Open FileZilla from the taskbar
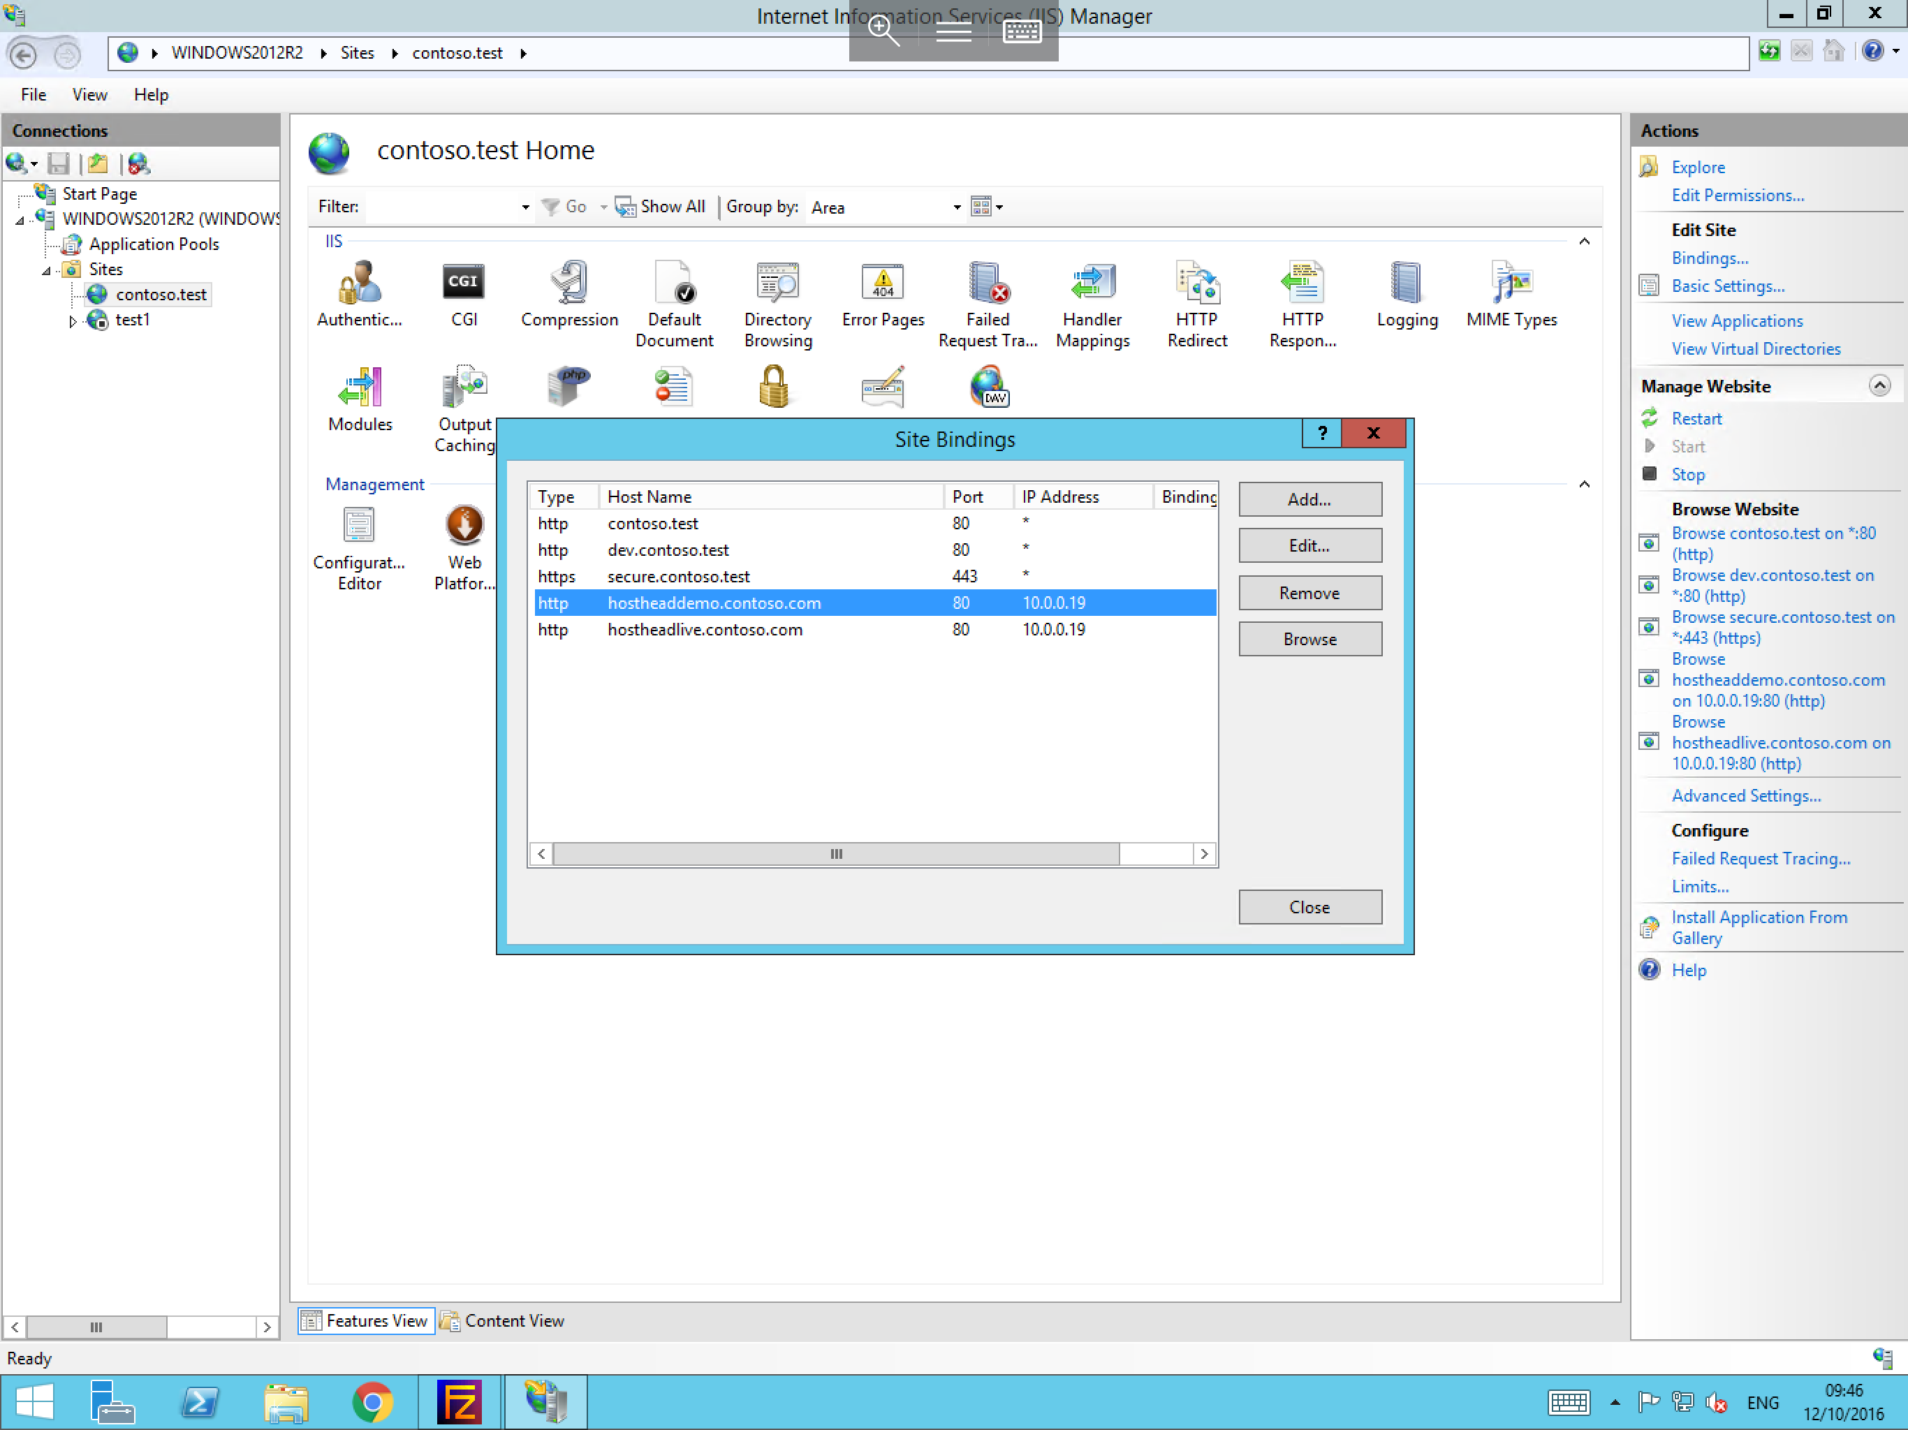Screen dimensions: 1908x1430 coord(460,1402)
